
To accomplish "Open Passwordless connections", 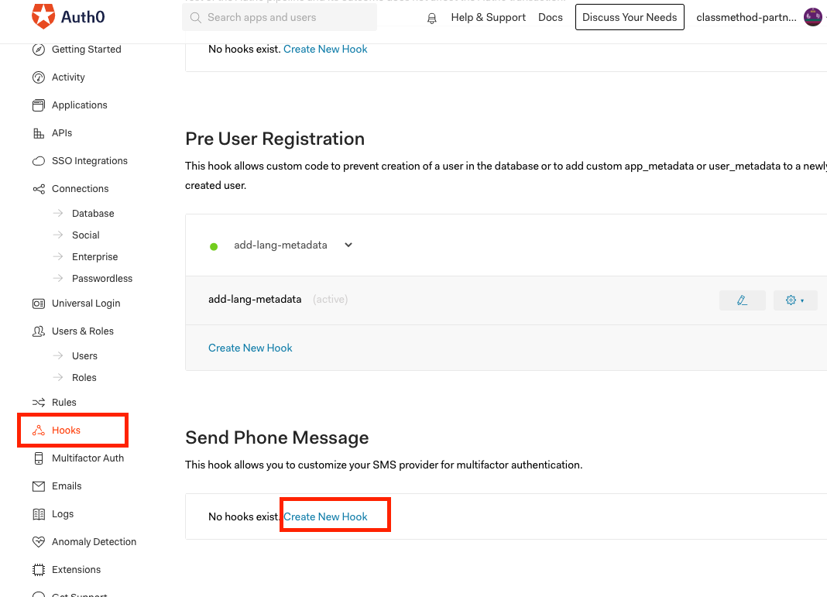I will (101, 279).
